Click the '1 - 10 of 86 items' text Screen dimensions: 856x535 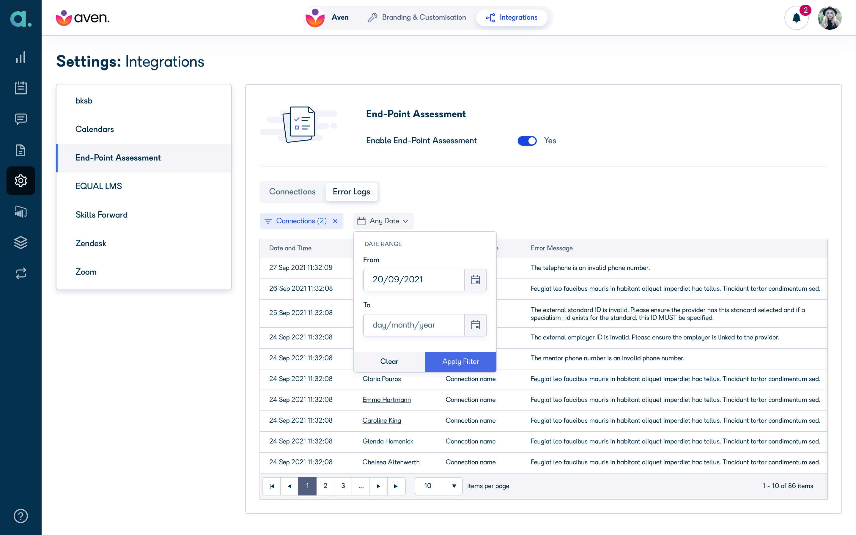787,486
